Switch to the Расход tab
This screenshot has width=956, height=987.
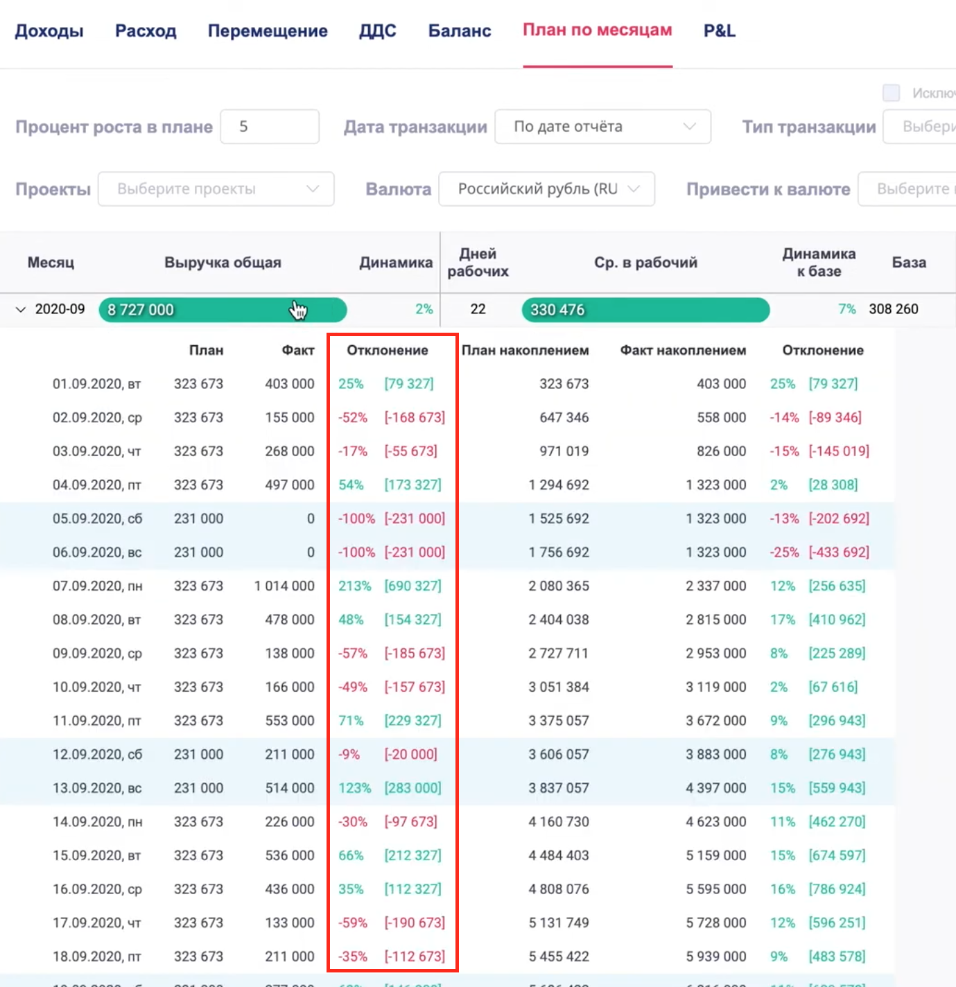(146, 30)
